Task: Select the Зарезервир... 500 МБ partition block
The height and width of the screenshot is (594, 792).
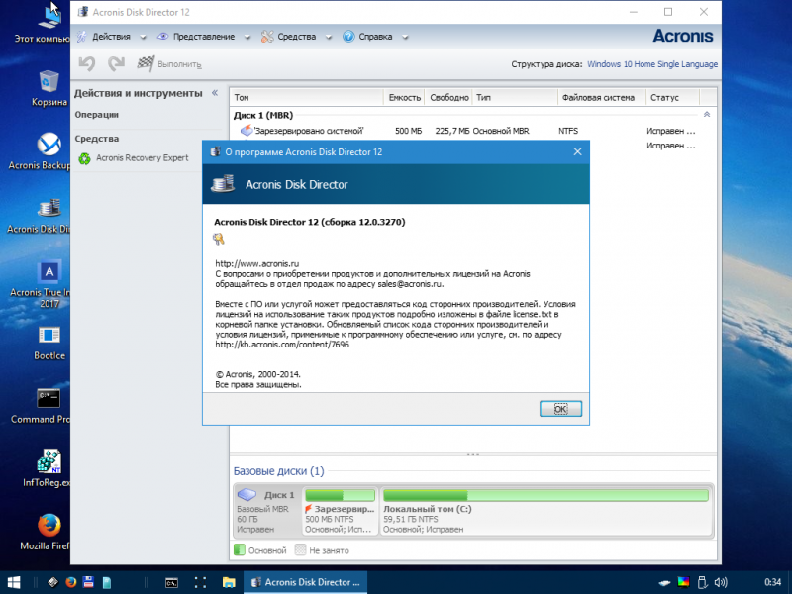Action: (340, 511)
